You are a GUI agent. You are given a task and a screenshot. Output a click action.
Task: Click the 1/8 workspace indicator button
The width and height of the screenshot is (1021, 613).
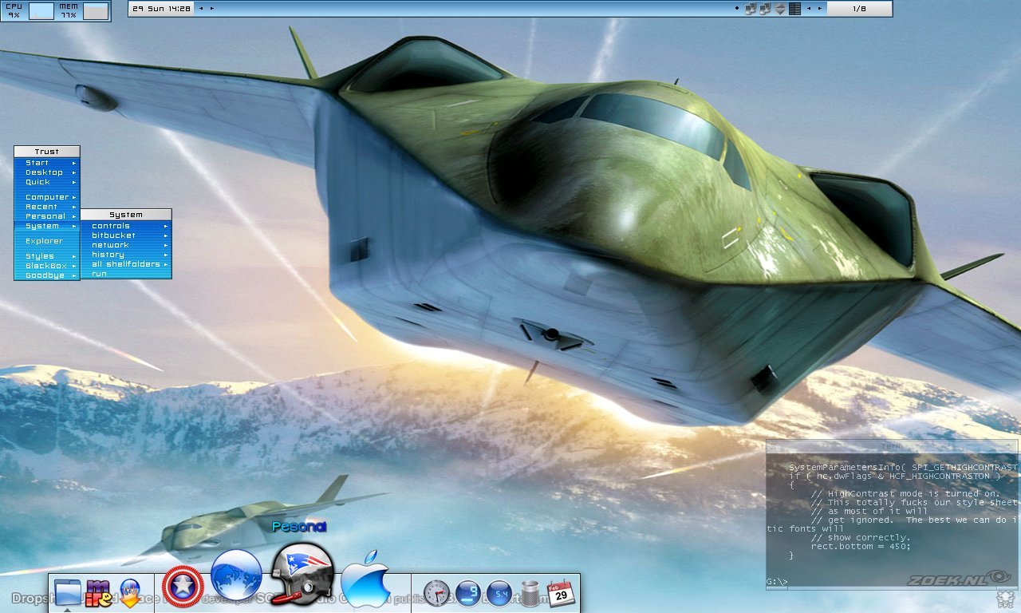(x=858, y=9)
